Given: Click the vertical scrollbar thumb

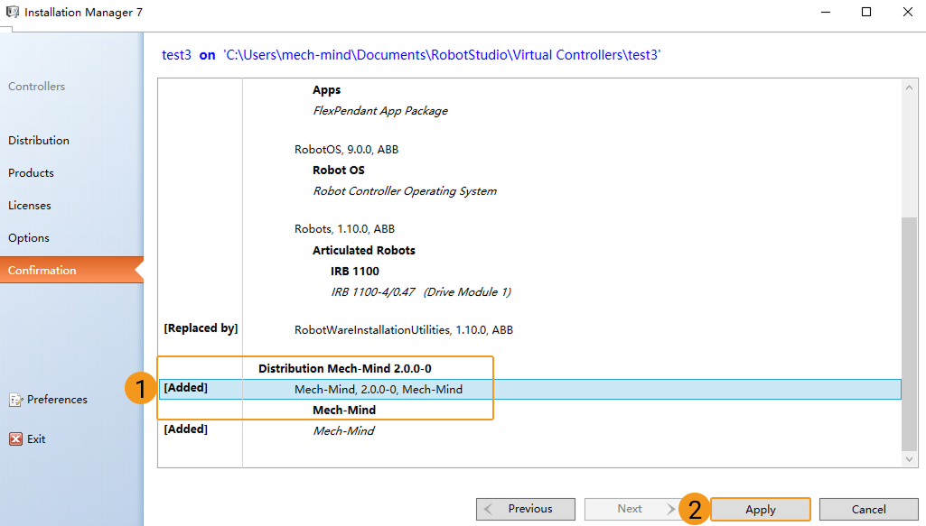Looking at the screenshot, I should click(x=910, y=334).
